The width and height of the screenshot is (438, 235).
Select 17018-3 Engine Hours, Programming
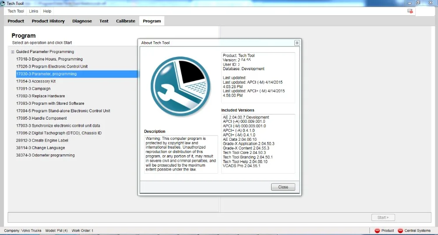pos(49,59)
